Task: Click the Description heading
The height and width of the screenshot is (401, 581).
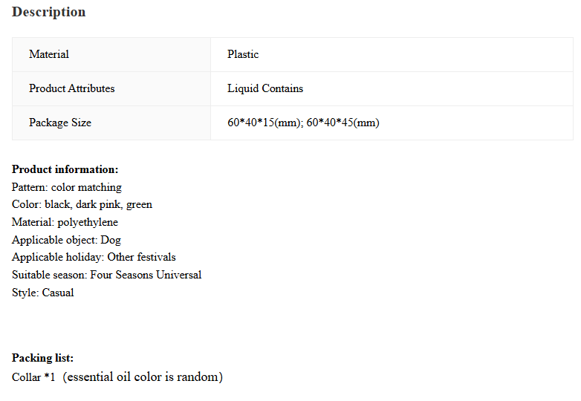Action: (48, 12)
